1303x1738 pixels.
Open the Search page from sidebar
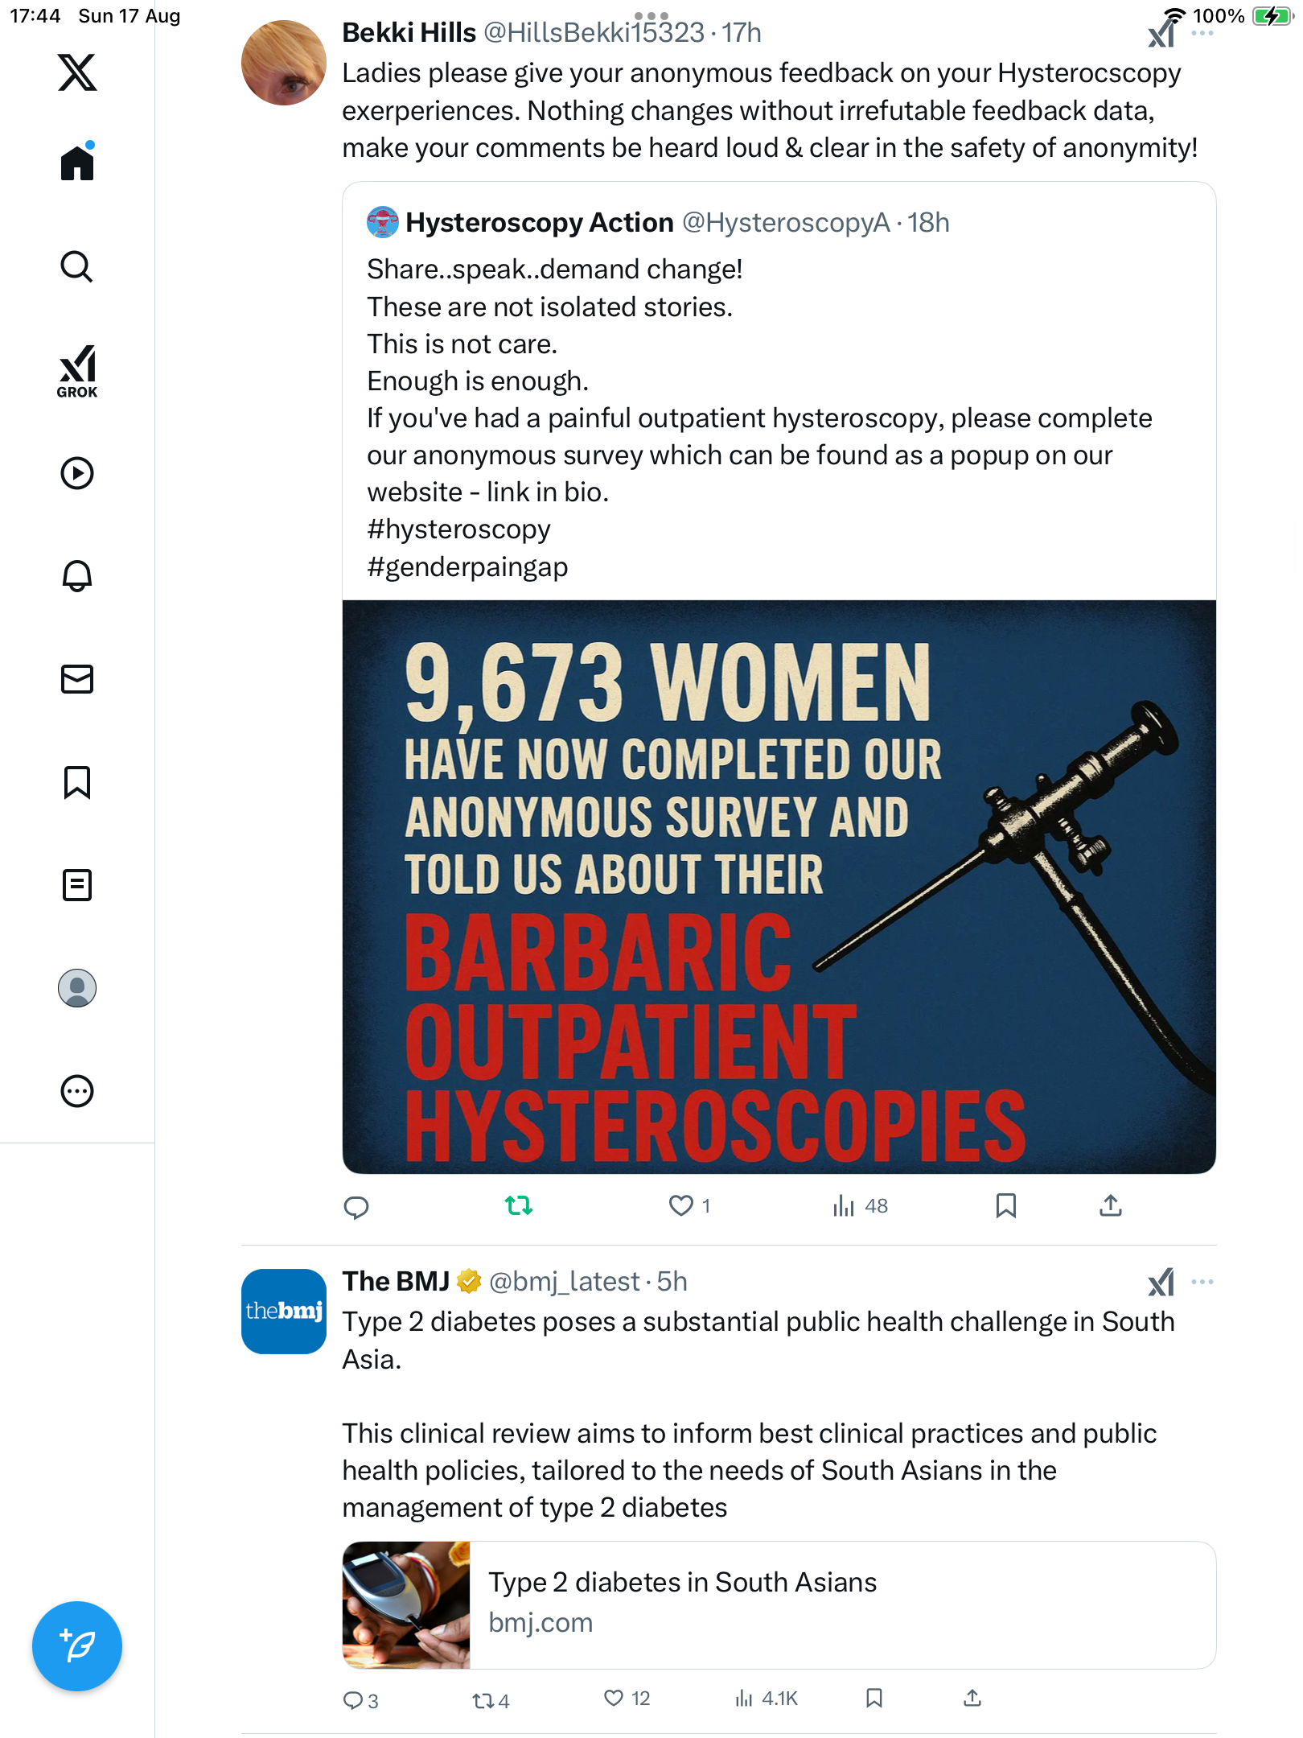(x=77, y=266)
